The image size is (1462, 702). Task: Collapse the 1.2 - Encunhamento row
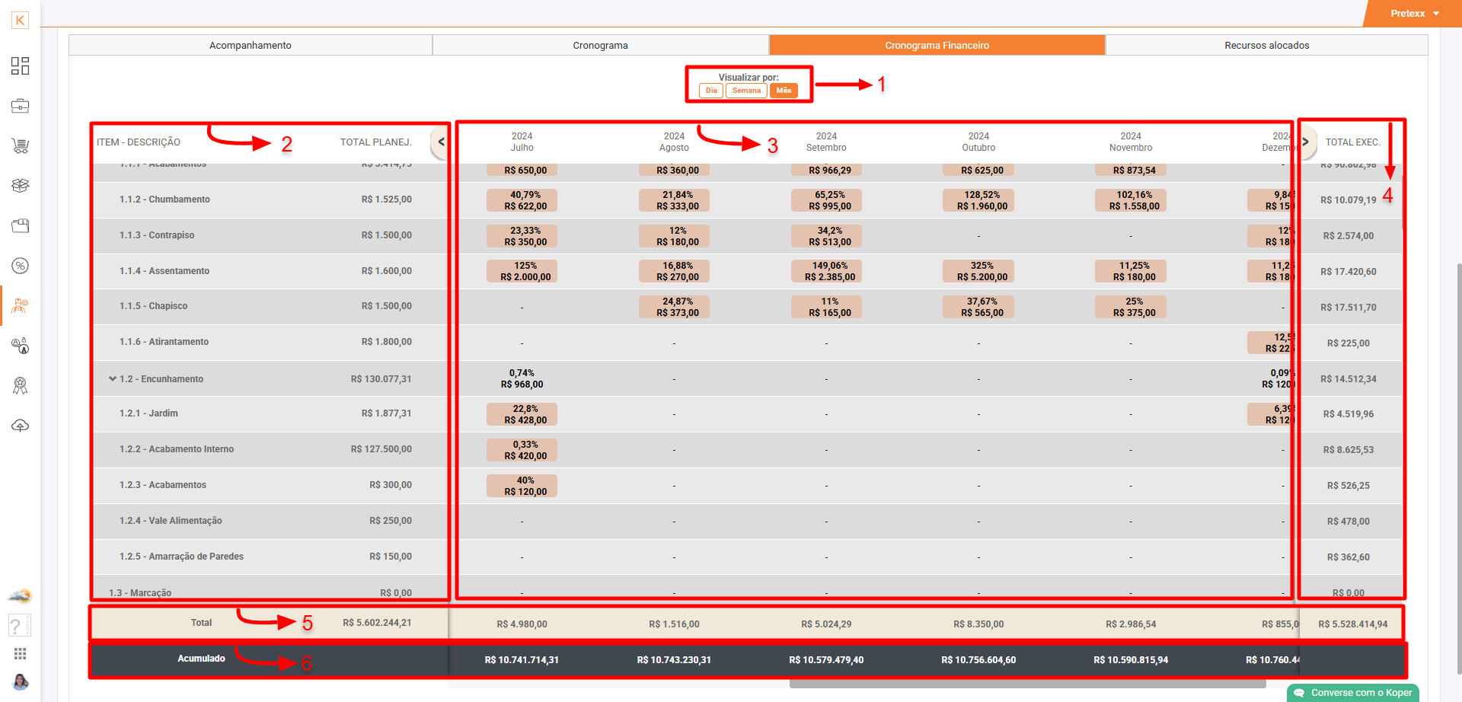(113, 378)
